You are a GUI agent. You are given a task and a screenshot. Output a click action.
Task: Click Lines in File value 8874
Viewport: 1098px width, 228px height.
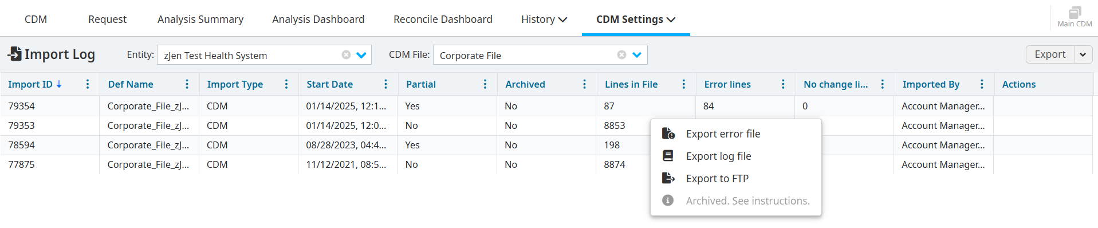tap(615, 164)
